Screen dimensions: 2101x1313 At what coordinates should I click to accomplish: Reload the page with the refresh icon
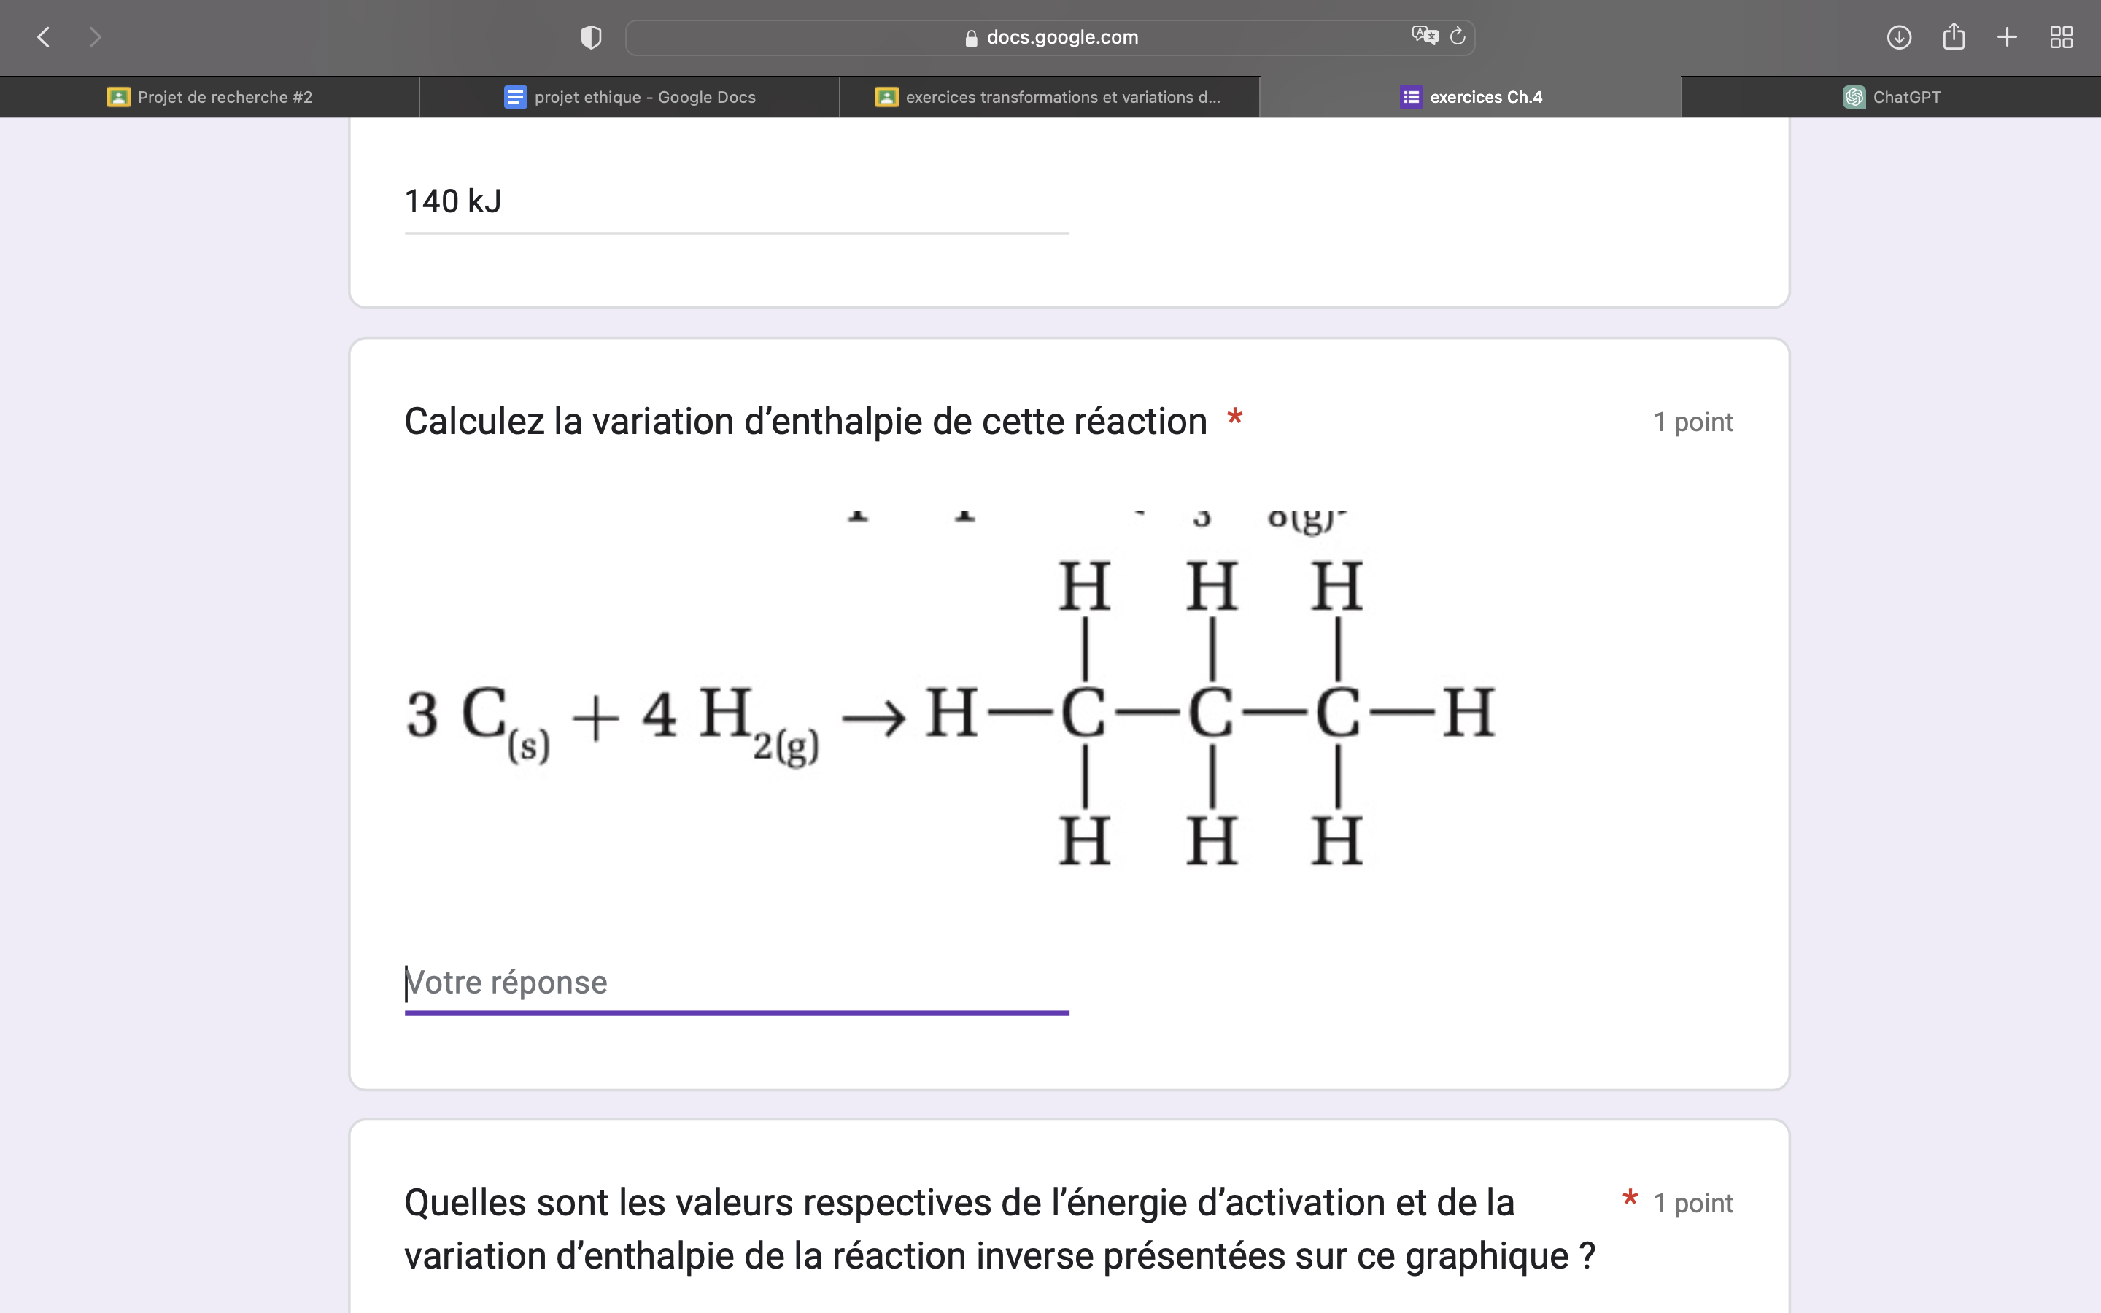pyautogui.click(x=1458, y=36)
